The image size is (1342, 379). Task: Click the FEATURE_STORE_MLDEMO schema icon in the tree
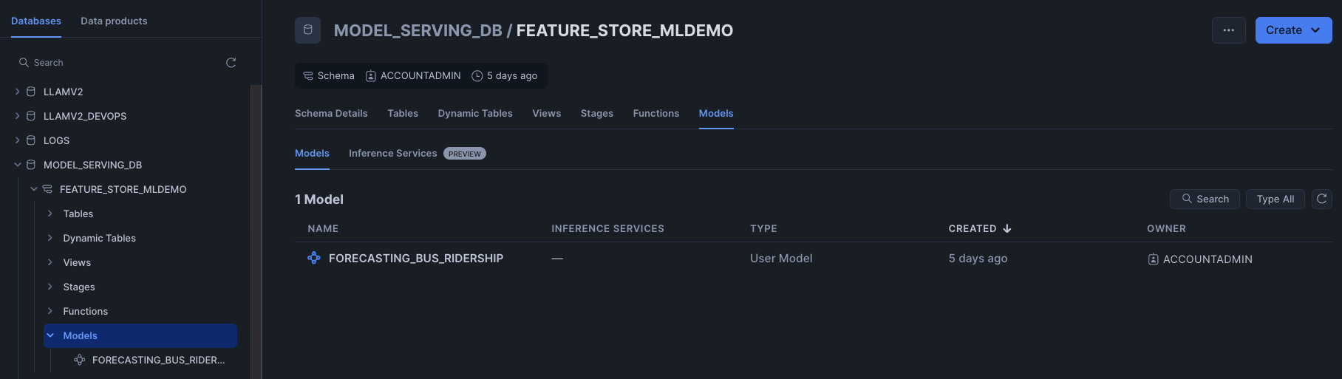click(47, 189)
